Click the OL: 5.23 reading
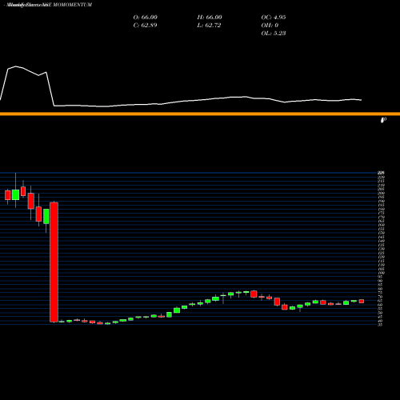 click(274, 34)
